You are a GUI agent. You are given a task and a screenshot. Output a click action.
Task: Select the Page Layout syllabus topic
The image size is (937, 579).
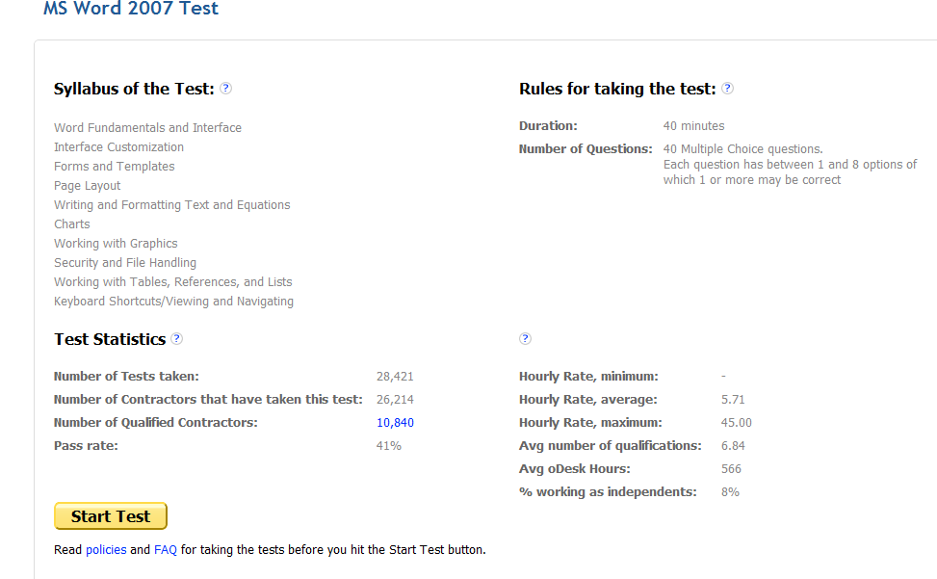pos(87,185)
